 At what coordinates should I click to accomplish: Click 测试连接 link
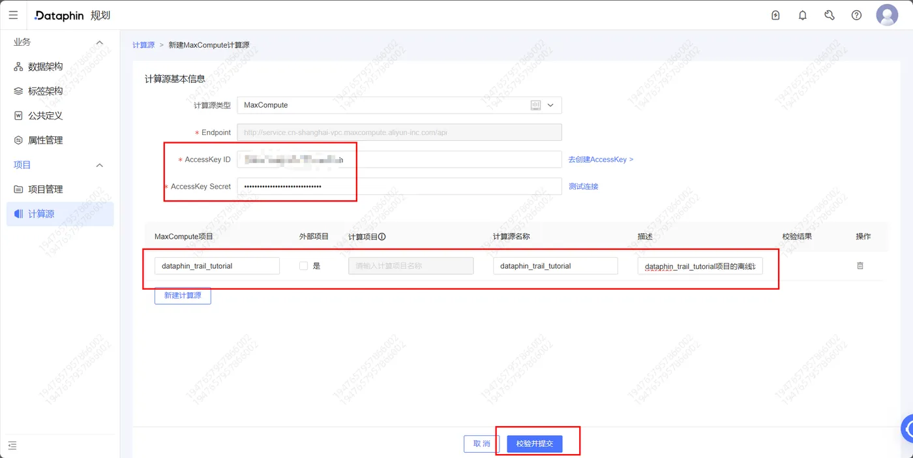[x=583, y=187]
